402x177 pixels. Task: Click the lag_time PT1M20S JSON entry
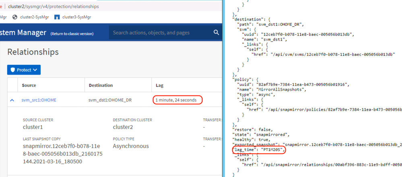(259, 150)
